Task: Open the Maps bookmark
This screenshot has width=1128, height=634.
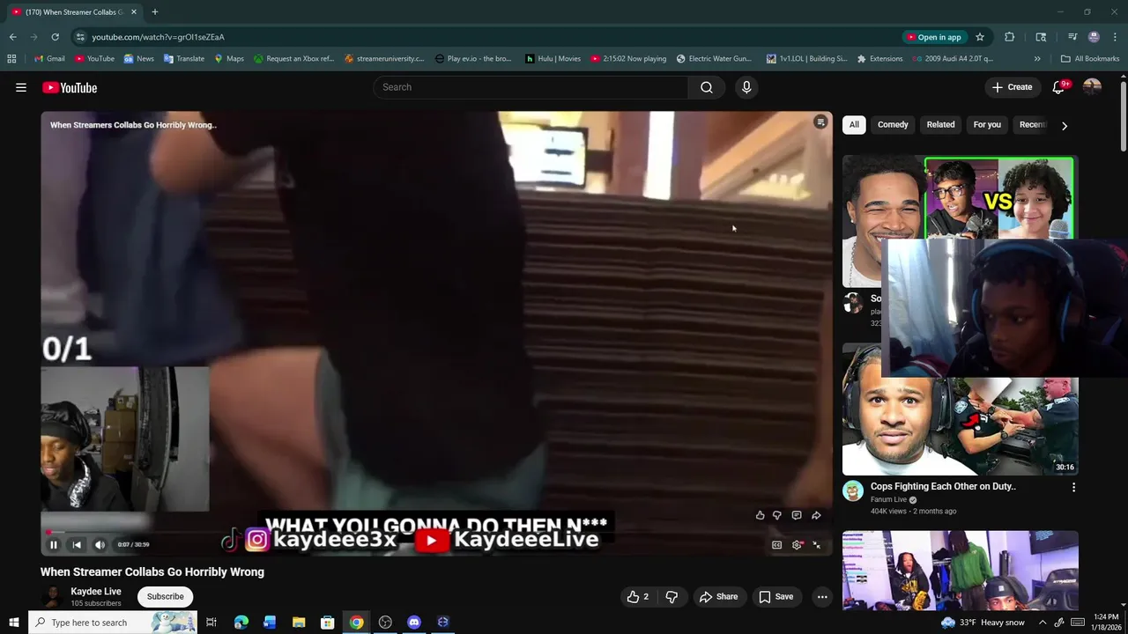Action: [229, 59]
